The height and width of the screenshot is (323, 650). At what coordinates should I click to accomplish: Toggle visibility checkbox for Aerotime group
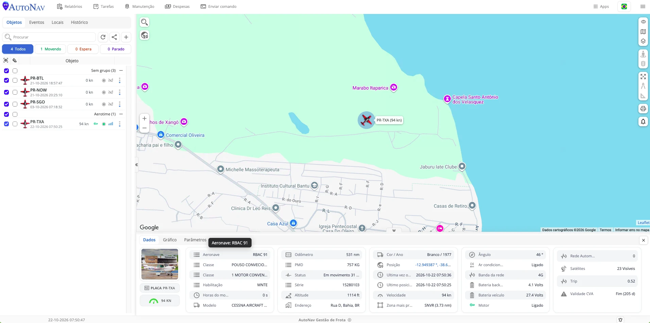(6, 114)
